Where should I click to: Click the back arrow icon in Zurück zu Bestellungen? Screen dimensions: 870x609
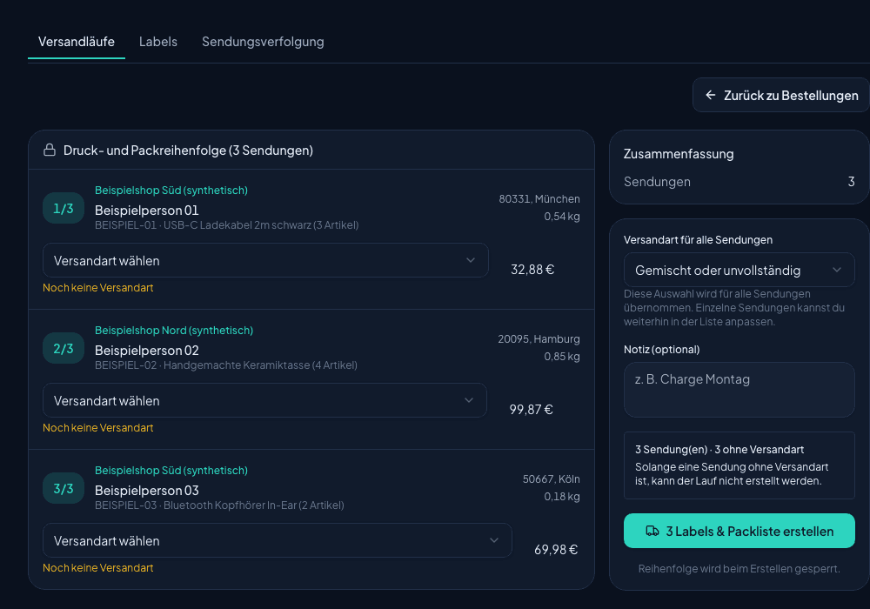[x=710, y=96]
